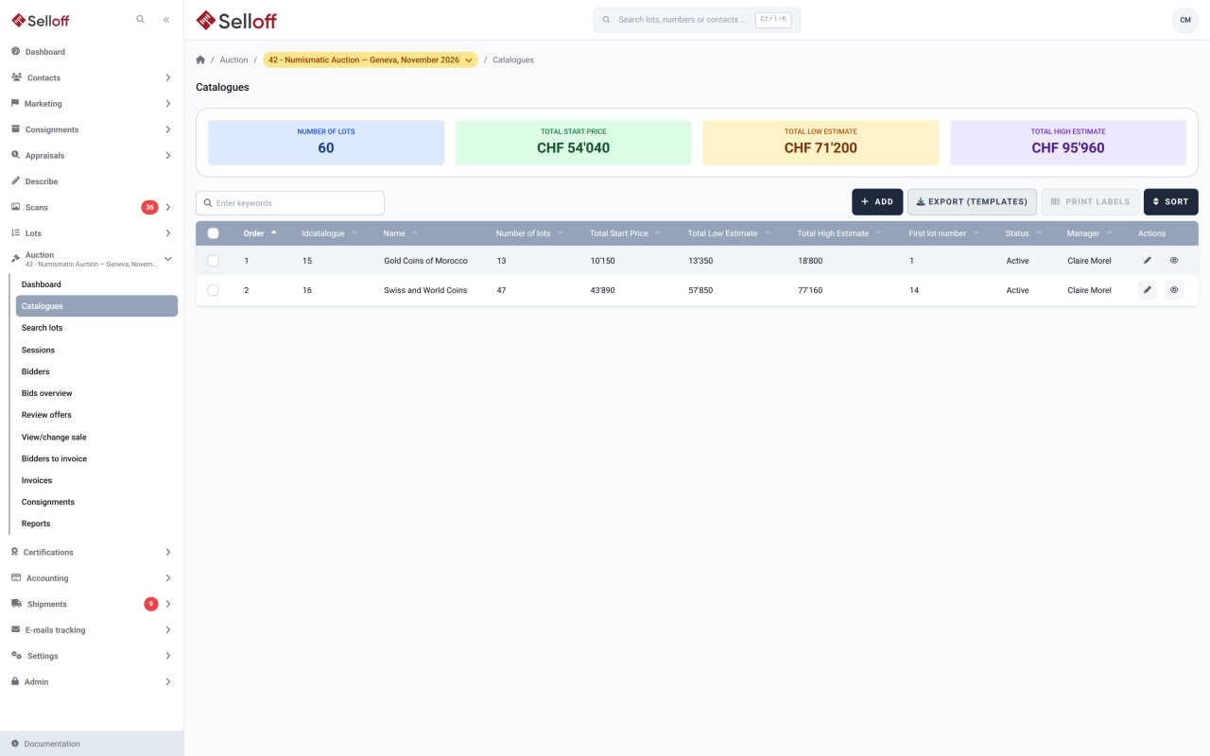
Task: Toggle the select-all catalogues checkbox
Action: 213,233
